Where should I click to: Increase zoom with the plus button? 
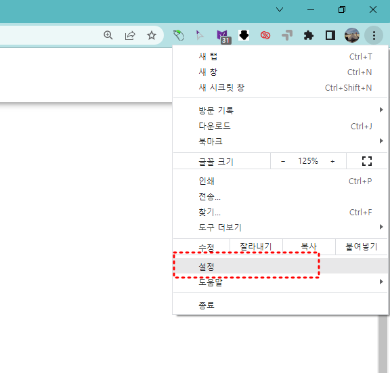pyautogui.click(x=332, y=161)
